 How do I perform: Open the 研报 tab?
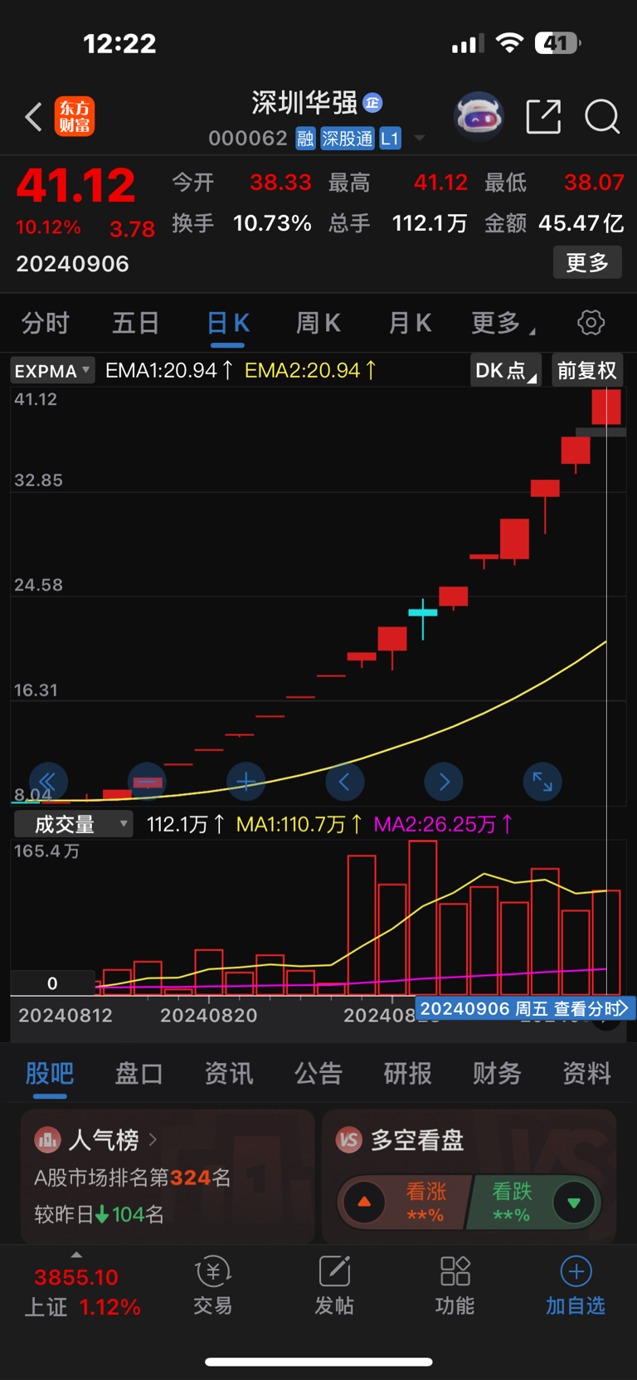click(x=408, y=1073)
